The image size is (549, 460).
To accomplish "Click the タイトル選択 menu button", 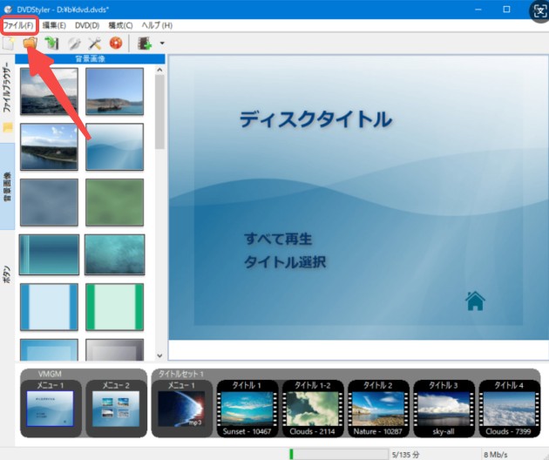I will click(x=285, y=262).
